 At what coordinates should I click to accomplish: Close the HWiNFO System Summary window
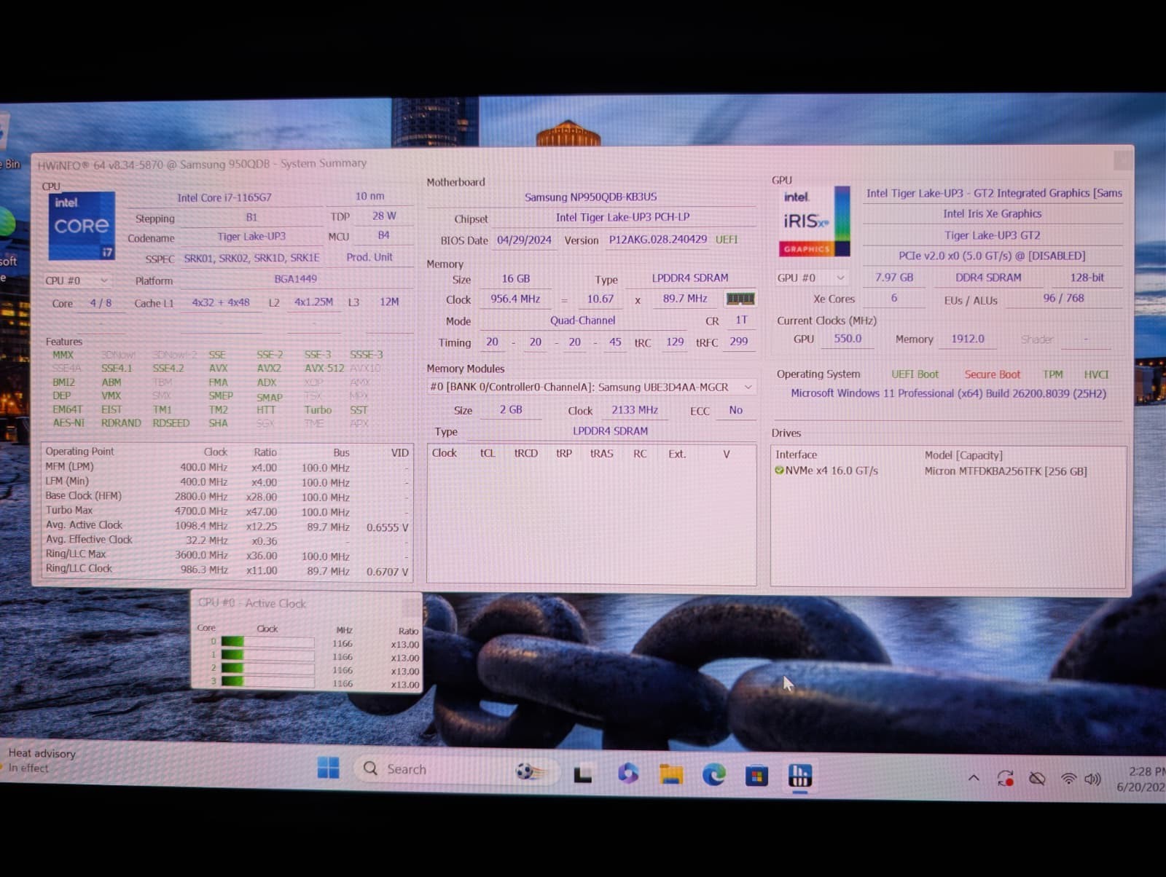point(1122,160)
